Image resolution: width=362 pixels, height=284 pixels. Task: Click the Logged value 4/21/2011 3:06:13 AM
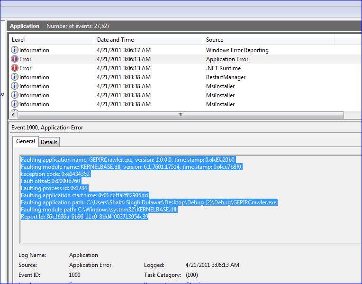pos(212,265)
